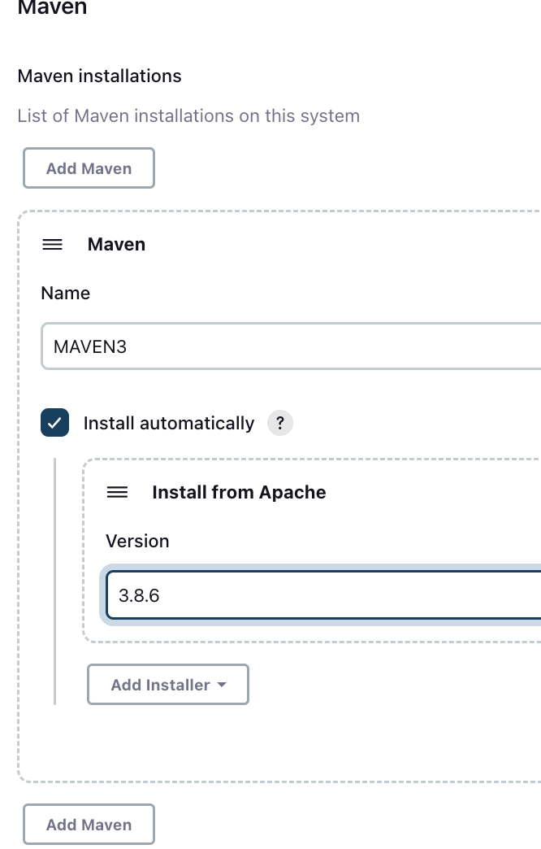Click the top Add Maven button

pos(89,168)
